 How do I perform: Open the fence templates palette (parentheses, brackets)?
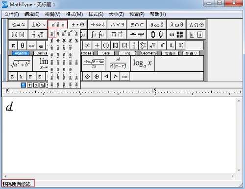(x=18, y=34)
